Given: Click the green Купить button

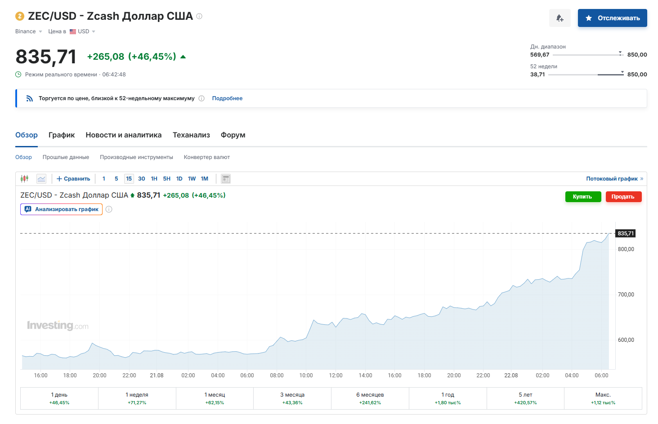Looking at the screenshot, I should tap(583, 197).
